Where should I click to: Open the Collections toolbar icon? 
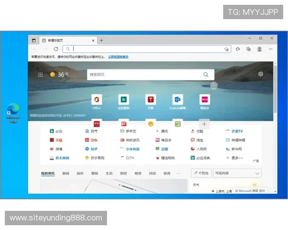click(248, 49)
